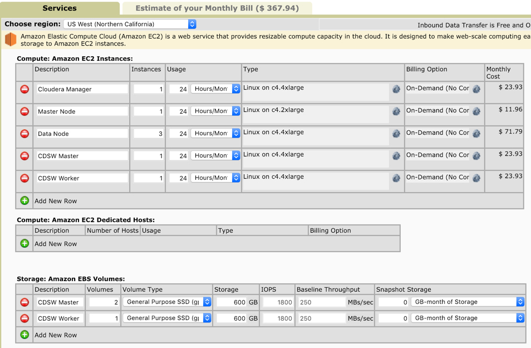Open snapshot storage unit dropdown for CDSW Worker
Image resolution: width=531 pixels, height=348 pixels.
[468, 318]
